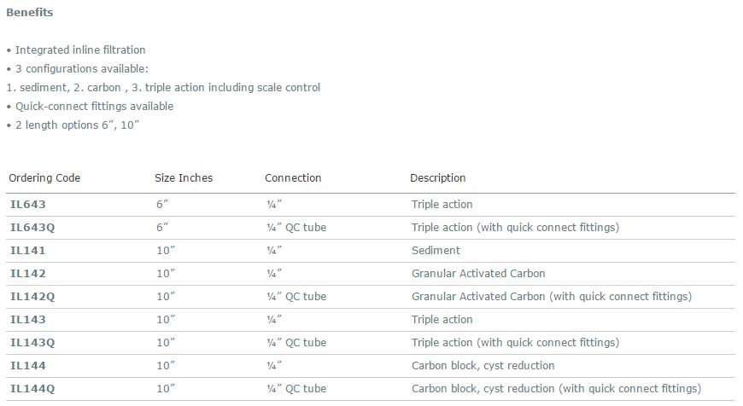Click the Sediment description cell
Screen dimensions: 743x406
[436, 250]
